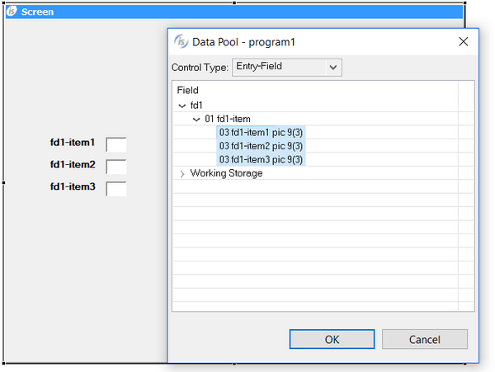
Task: Click the Screen window title icon
Action: pos(12,12)
